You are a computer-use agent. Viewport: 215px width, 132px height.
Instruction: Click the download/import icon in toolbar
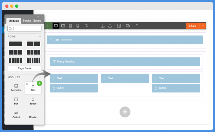(103, 26)
